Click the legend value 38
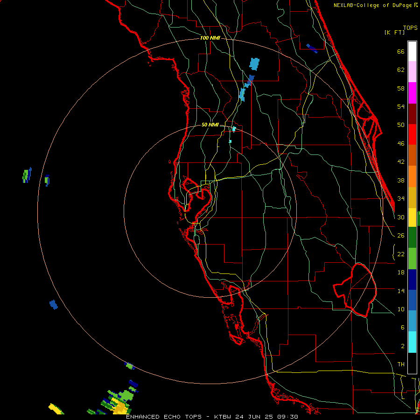 [401, 180]
